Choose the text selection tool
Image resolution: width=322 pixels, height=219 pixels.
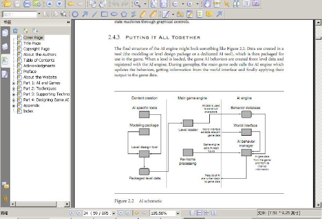[x=246, y=4]
